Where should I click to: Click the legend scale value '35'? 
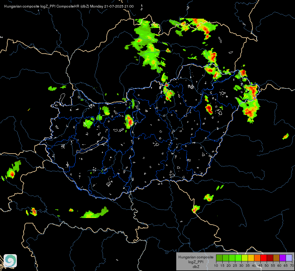(248, 266)
